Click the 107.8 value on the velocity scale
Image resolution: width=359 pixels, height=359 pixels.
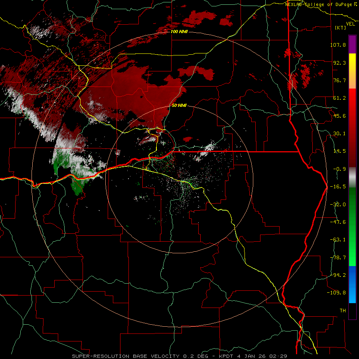point(338,45)
